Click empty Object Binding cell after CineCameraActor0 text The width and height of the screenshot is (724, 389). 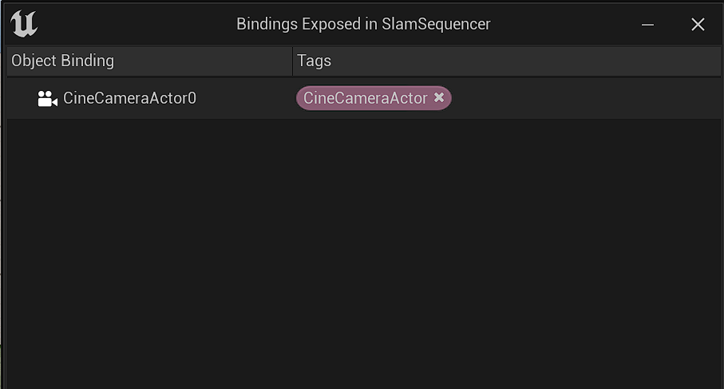[x=243, y=98]
